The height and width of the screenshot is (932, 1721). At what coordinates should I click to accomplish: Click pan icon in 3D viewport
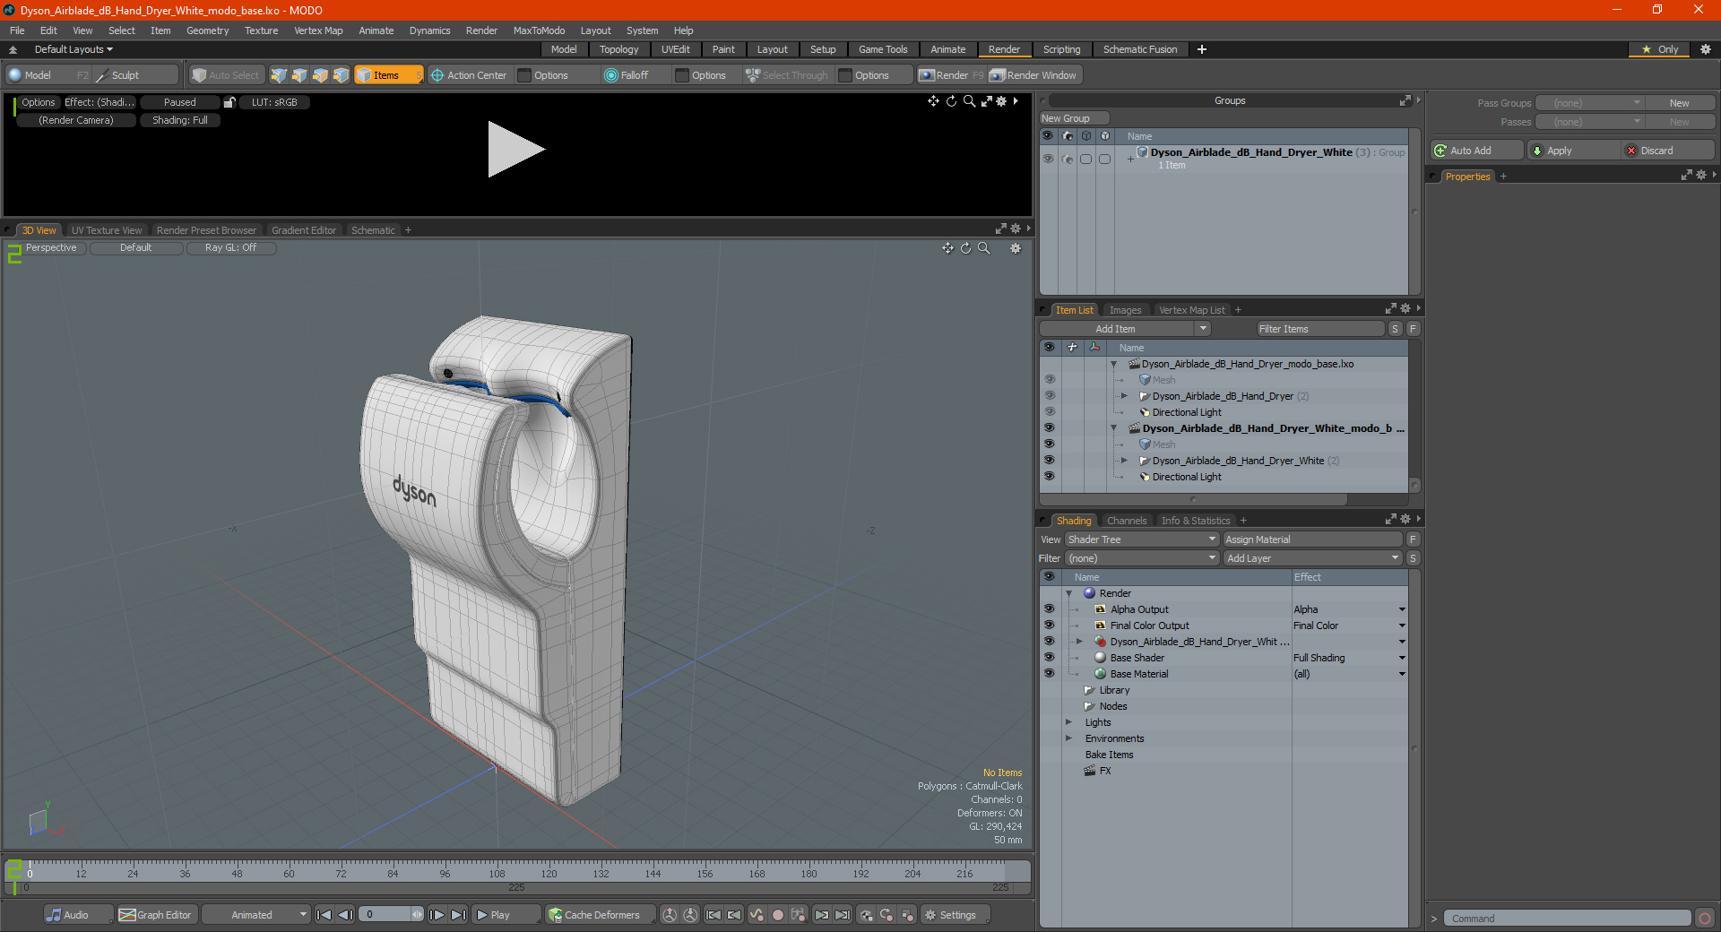click(x=947, y=248)
